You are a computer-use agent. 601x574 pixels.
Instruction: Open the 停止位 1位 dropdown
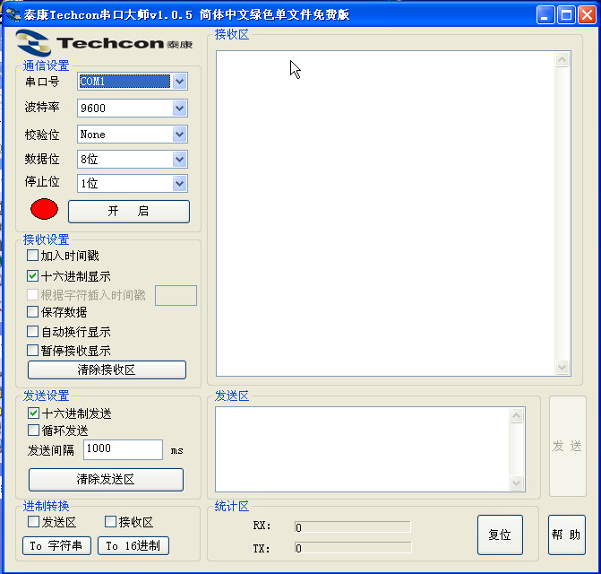pyautogui.click(x=179, y=183)
